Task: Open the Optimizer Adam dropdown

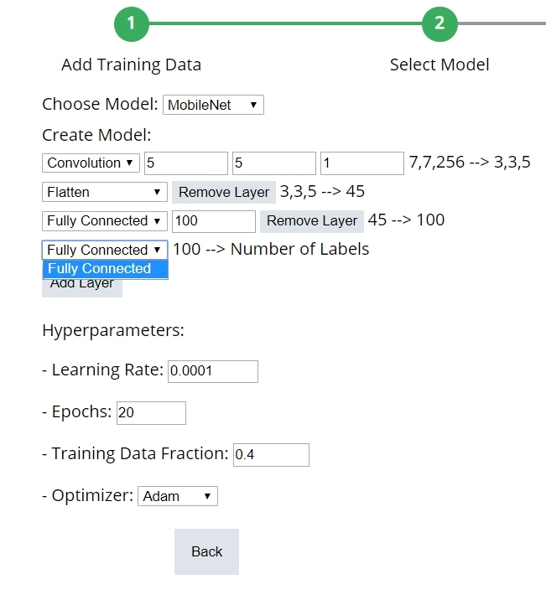Action: click(x=178, y=497)
